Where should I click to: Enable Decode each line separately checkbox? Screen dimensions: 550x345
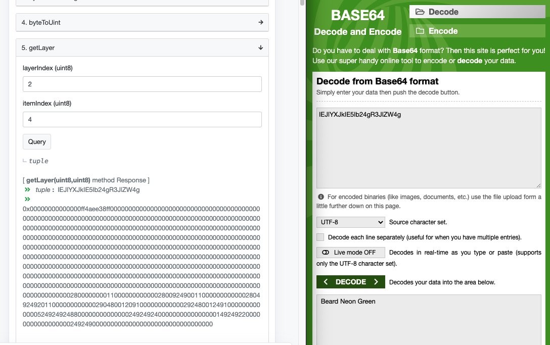(320, 237)
